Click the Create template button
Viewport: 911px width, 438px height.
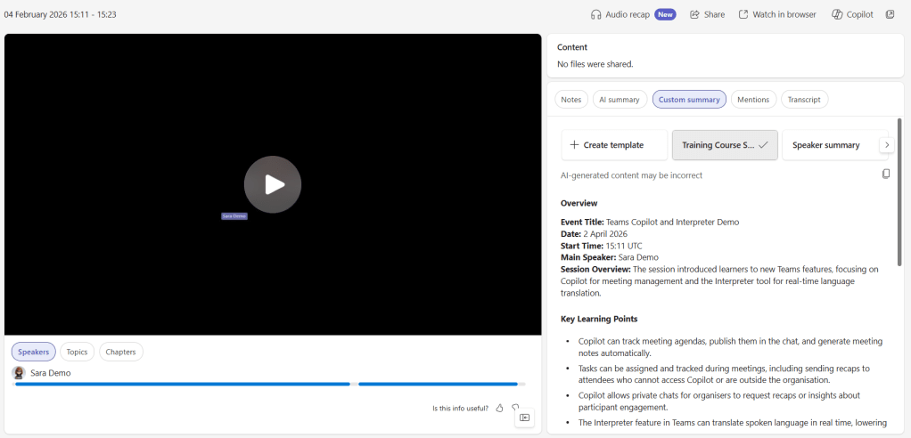click(x=614, y=145)
